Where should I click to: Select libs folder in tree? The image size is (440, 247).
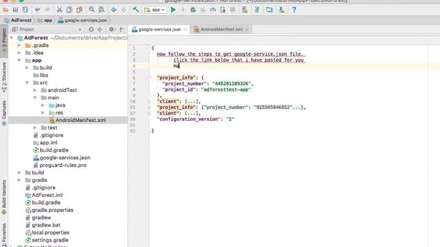pos(41,75)
